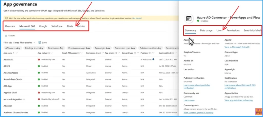The width and height of the screenshot is (263, 117).
Task: Click the green shield icon in AvePoint Citizen Services row
Action: tap(39, 112)
